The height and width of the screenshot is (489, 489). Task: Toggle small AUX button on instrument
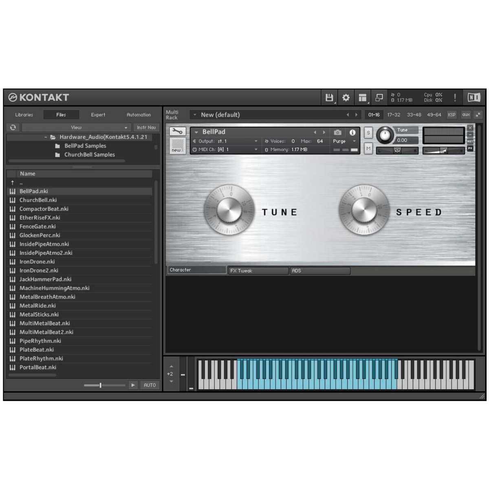(470, 141)
